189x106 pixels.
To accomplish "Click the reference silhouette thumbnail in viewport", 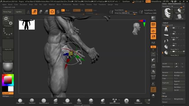I will tap(27, 25).
